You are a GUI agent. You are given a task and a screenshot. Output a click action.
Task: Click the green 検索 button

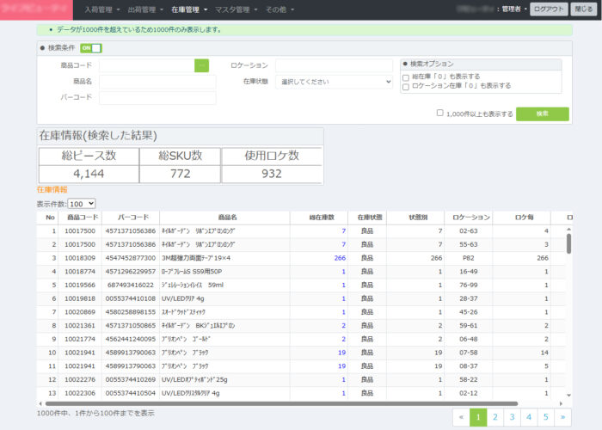(x=542, y=114)
